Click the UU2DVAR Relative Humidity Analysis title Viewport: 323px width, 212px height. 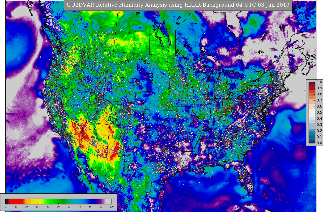pos(178,5)
